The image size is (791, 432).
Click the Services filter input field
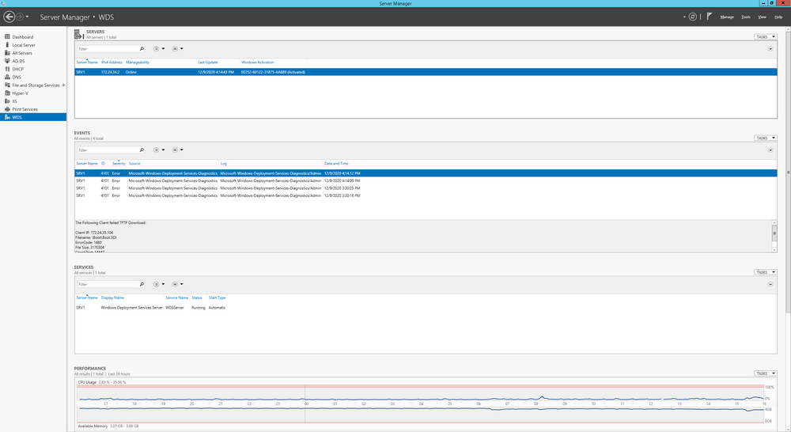pos(108,284)
